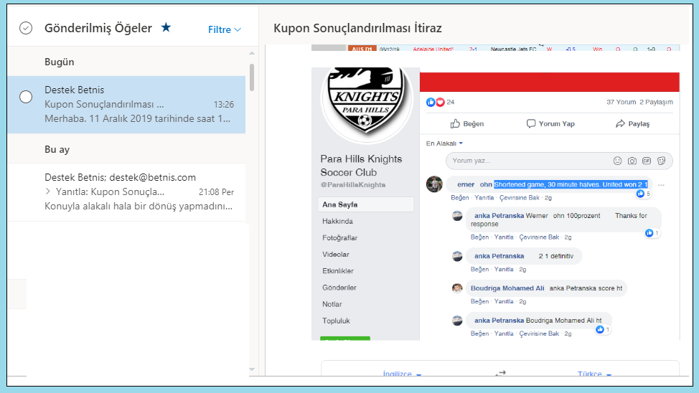Click the message list scrollbar thumb
Viewport: 699px width, 393px height.
point(252,77)
